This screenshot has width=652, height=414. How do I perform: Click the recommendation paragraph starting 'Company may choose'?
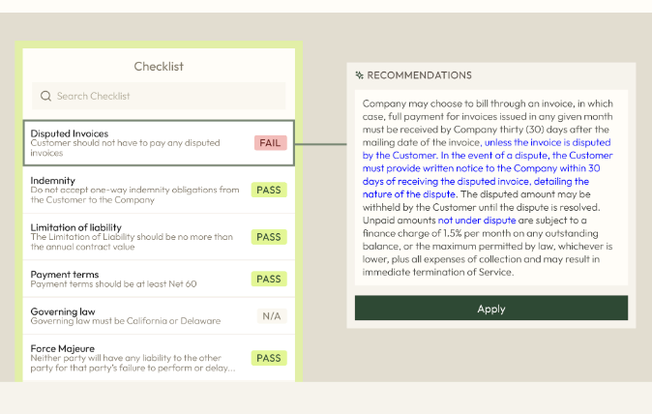[488, 188]
